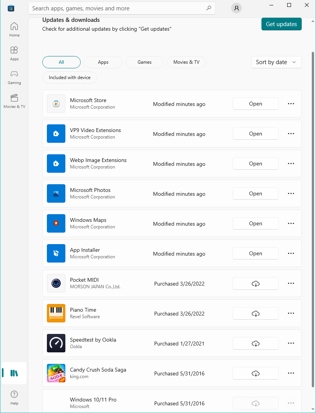Open more options for Microsoft Photos
316x413 pixels.
point(291,194)
